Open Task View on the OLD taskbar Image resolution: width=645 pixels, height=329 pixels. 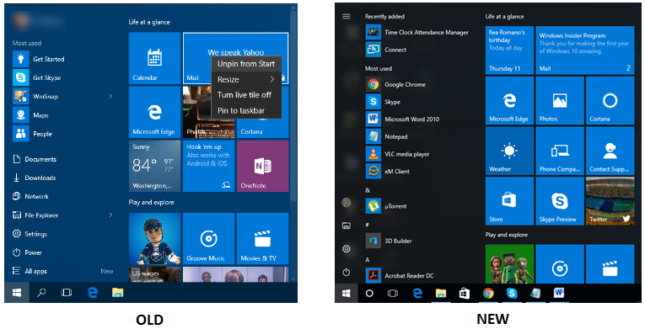pyautogui.click(x=67, y=293)
